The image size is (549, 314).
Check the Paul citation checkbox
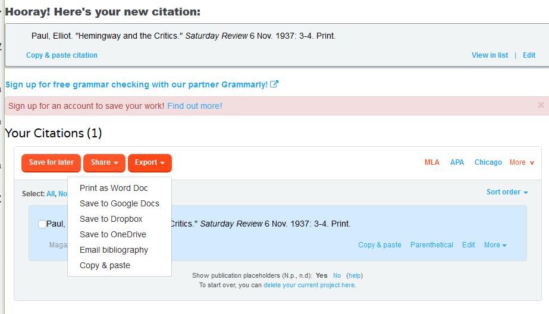(42, 224)
